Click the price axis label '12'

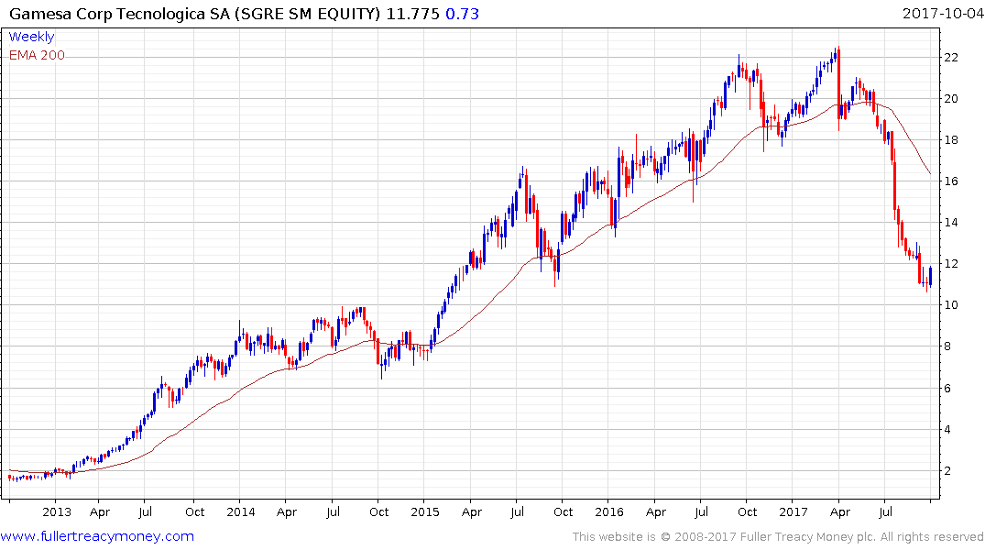[x=951, y=263]
